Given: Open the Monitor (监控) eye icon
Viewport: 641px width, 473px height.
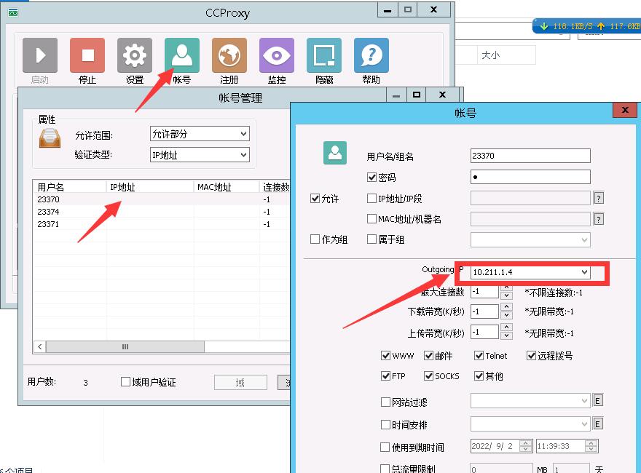Looking at the screenshot, I should [x=277, y=56].
